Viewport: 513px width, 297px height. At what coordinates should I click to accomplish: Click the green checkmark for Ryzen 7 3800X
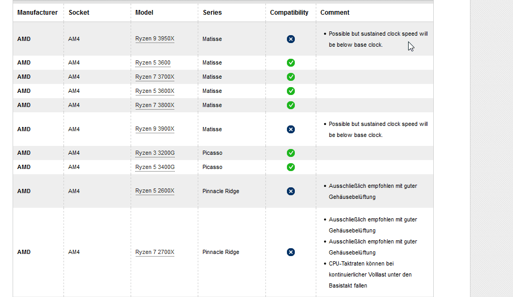coord(291,105)
